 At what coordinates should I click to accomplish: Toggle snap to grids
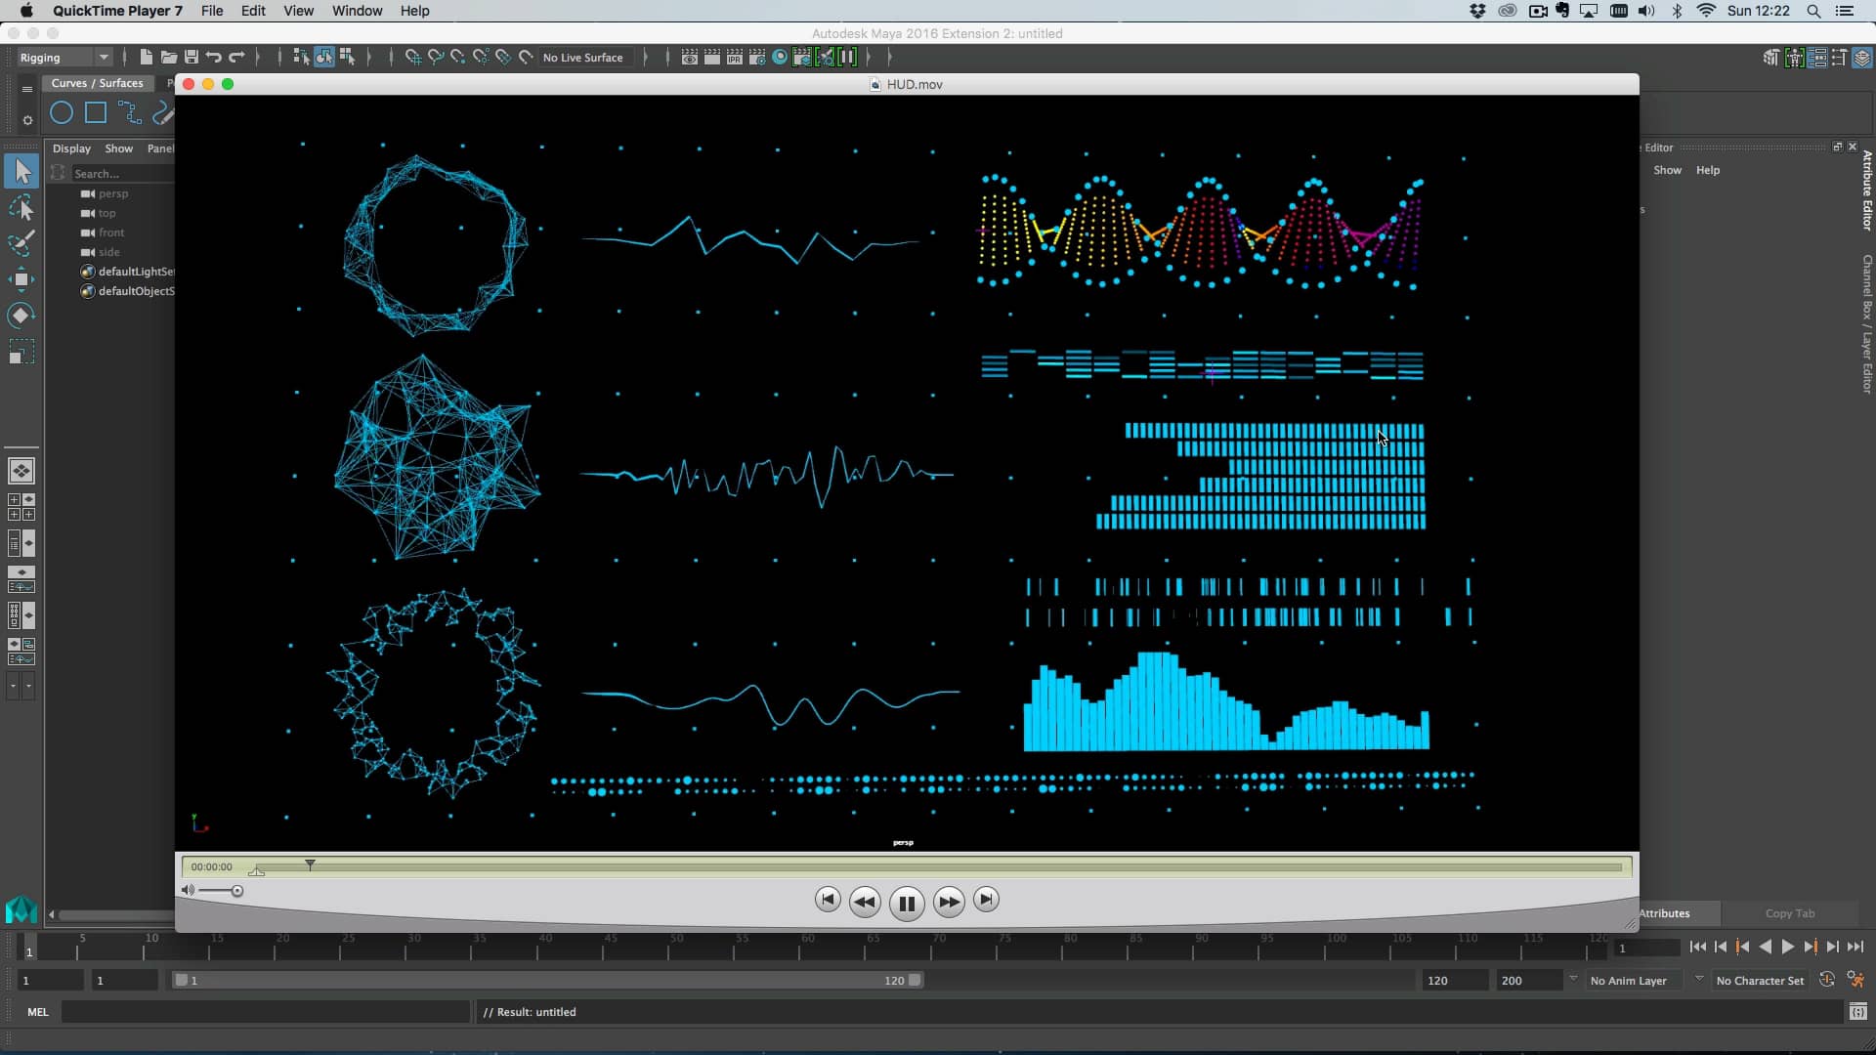412,58
